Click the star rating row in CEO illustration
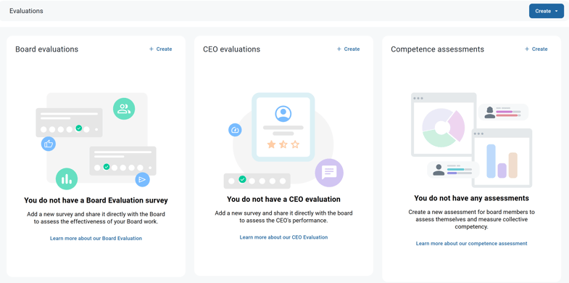Image resolution: width=569 pixels, height=283 pixels. pos(283,144)
